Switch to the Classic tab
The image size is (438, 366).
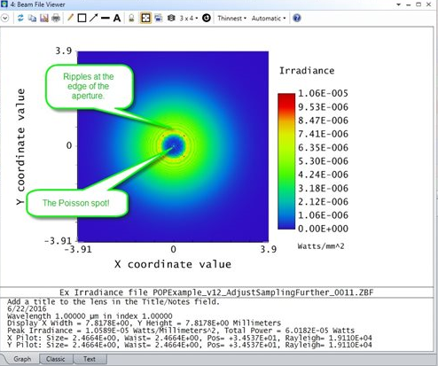(x=56, y=359)
